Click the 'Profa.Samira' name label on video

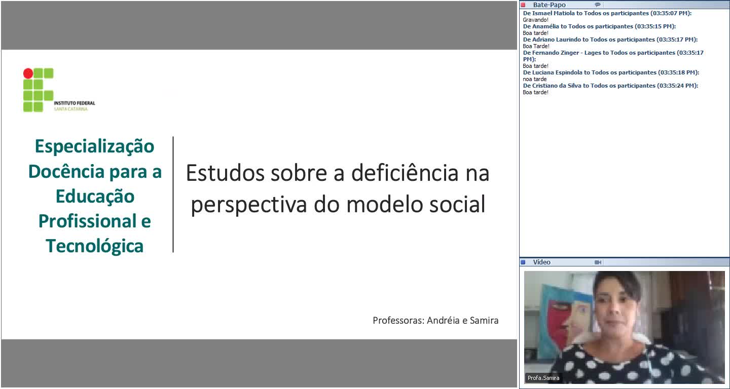(x=543, y=378)
